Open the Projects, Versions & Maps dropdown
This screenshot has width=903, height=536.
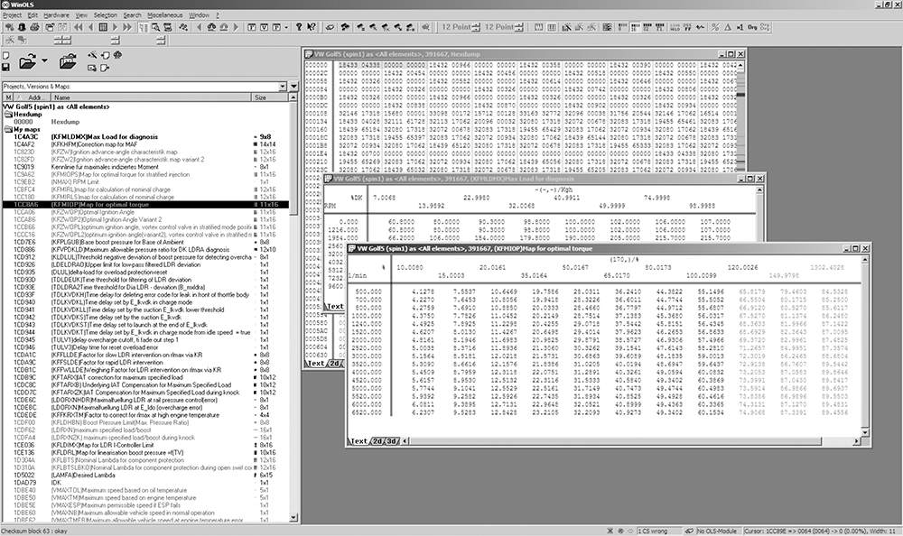135,86
